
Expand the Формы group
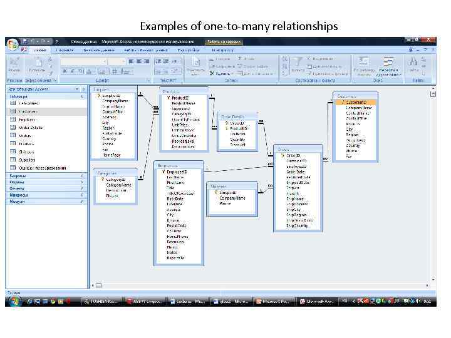[x=81, y=182]
